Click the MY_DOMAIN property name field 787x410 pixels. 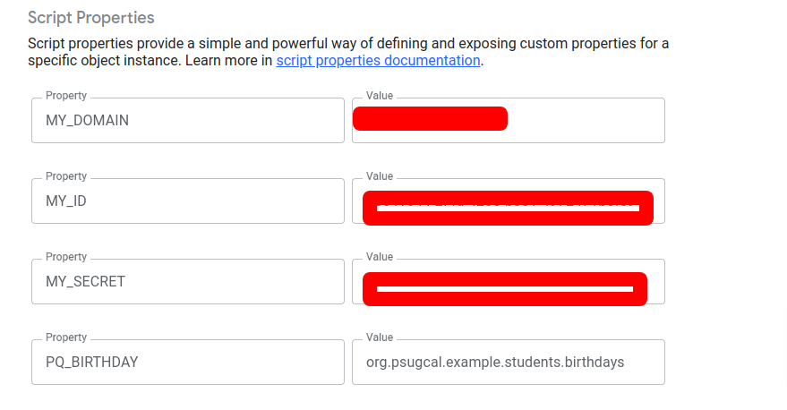point(187,120)
